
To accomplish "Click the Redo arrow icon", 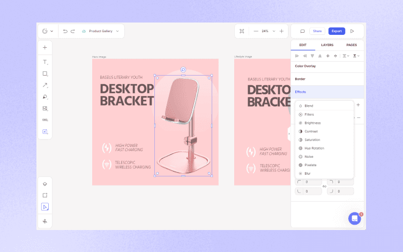I will (73, 31).
